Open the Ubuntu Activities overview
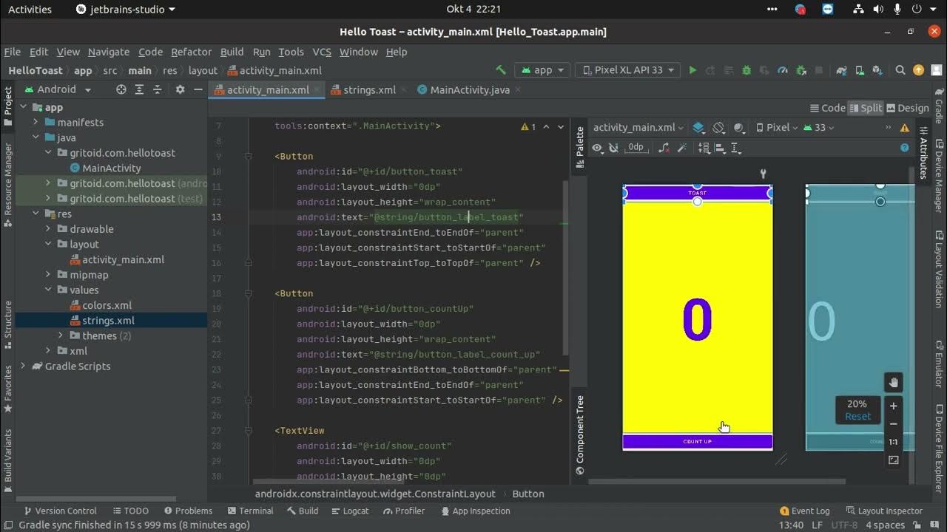947x532 pixels. (x=30, y=10)
